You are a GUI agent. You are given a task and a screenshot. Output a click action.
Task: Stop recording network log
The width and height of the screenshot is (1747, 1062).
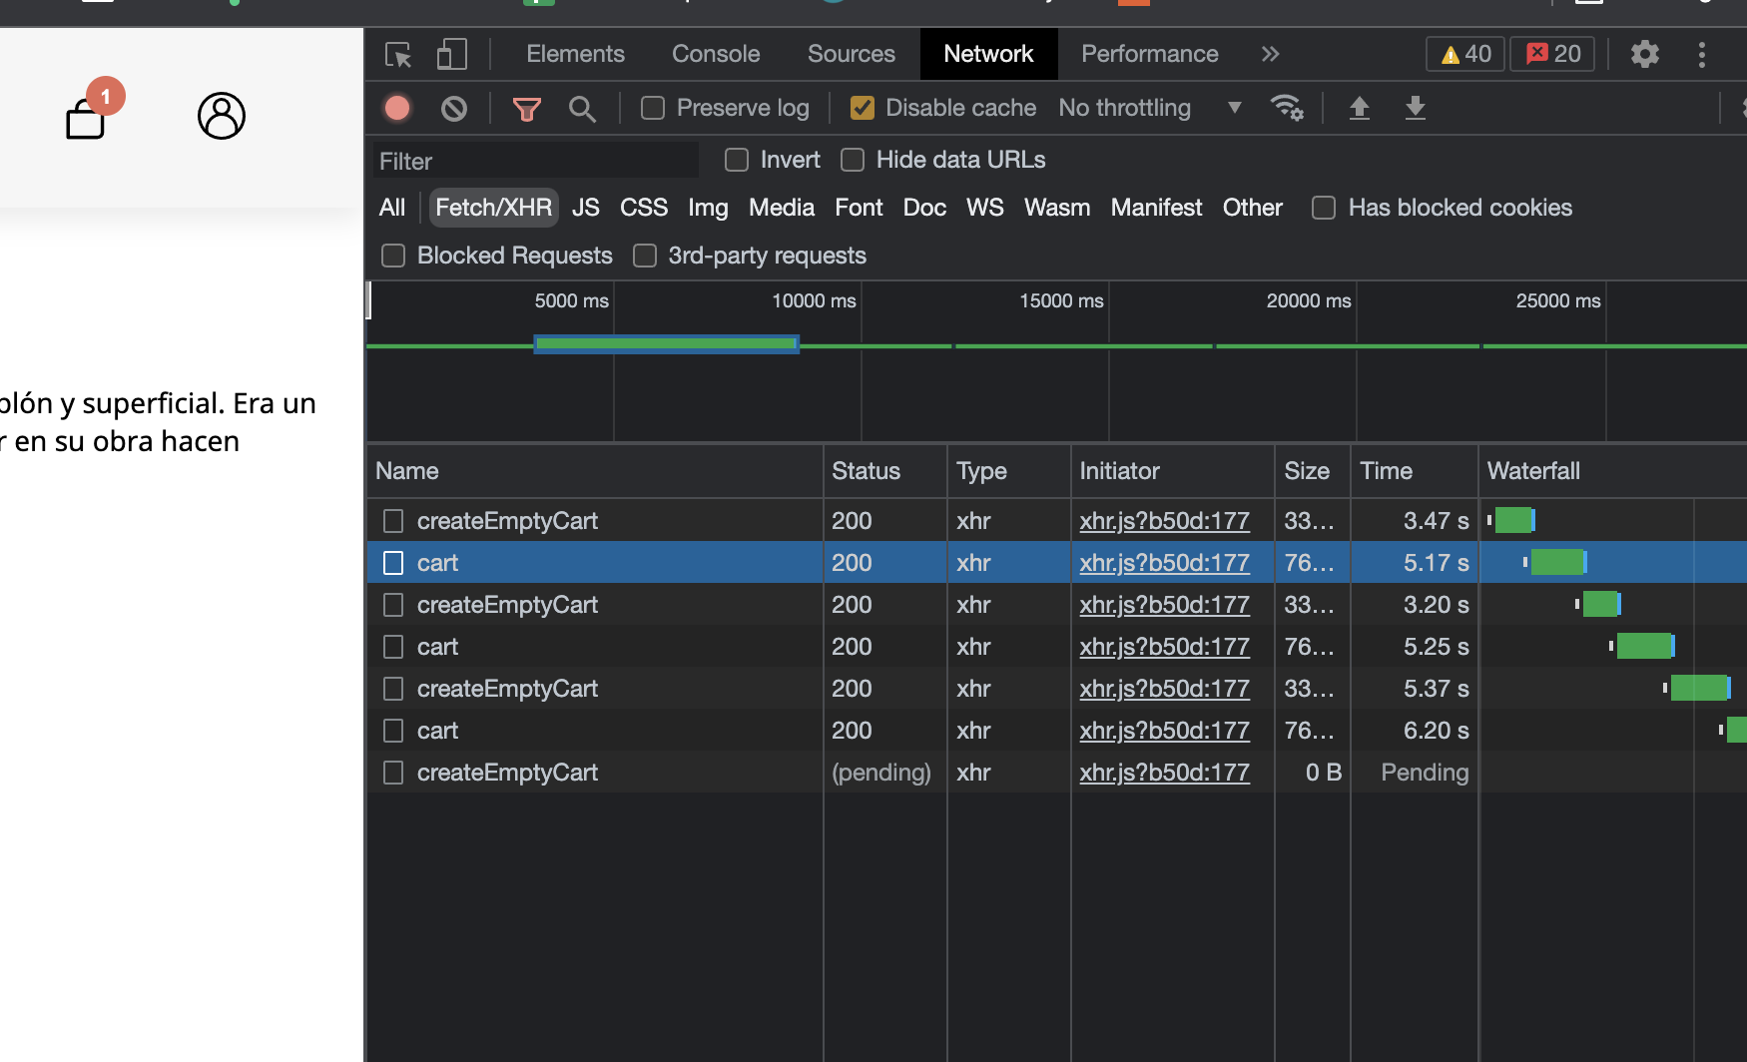[396, 108]
